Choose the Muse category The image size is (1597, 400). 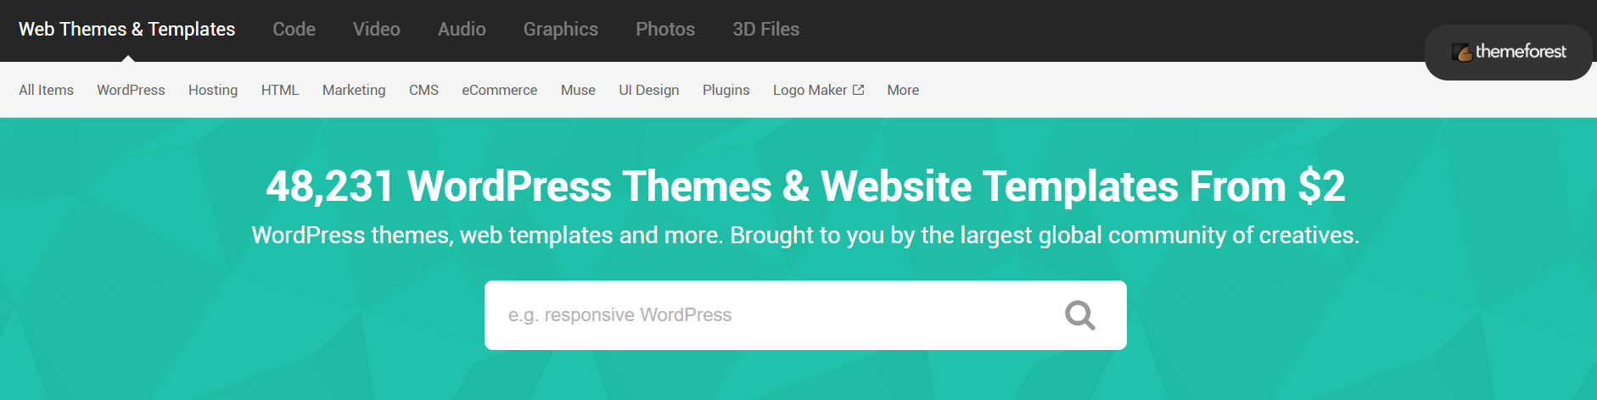pos(578,90)
